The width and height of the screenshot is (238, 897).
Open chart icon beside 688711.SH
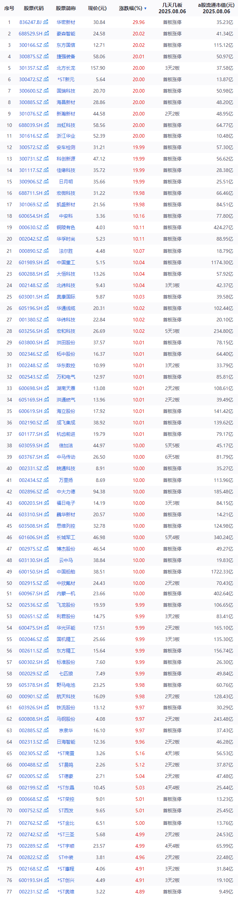tap(46, 193)
